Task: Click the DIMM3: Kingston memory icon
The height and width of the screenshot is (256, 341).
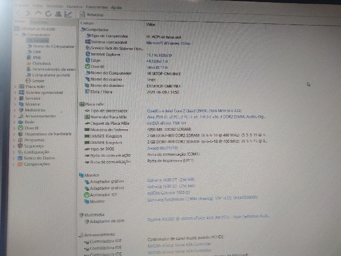Action: coord(87,137)
